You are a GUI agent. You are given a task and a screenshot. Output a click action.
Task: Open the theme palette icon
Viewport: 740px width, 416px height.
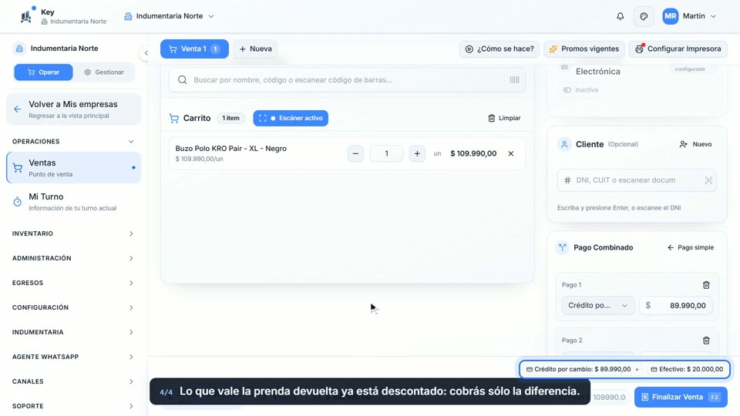(x=644, y=16)
